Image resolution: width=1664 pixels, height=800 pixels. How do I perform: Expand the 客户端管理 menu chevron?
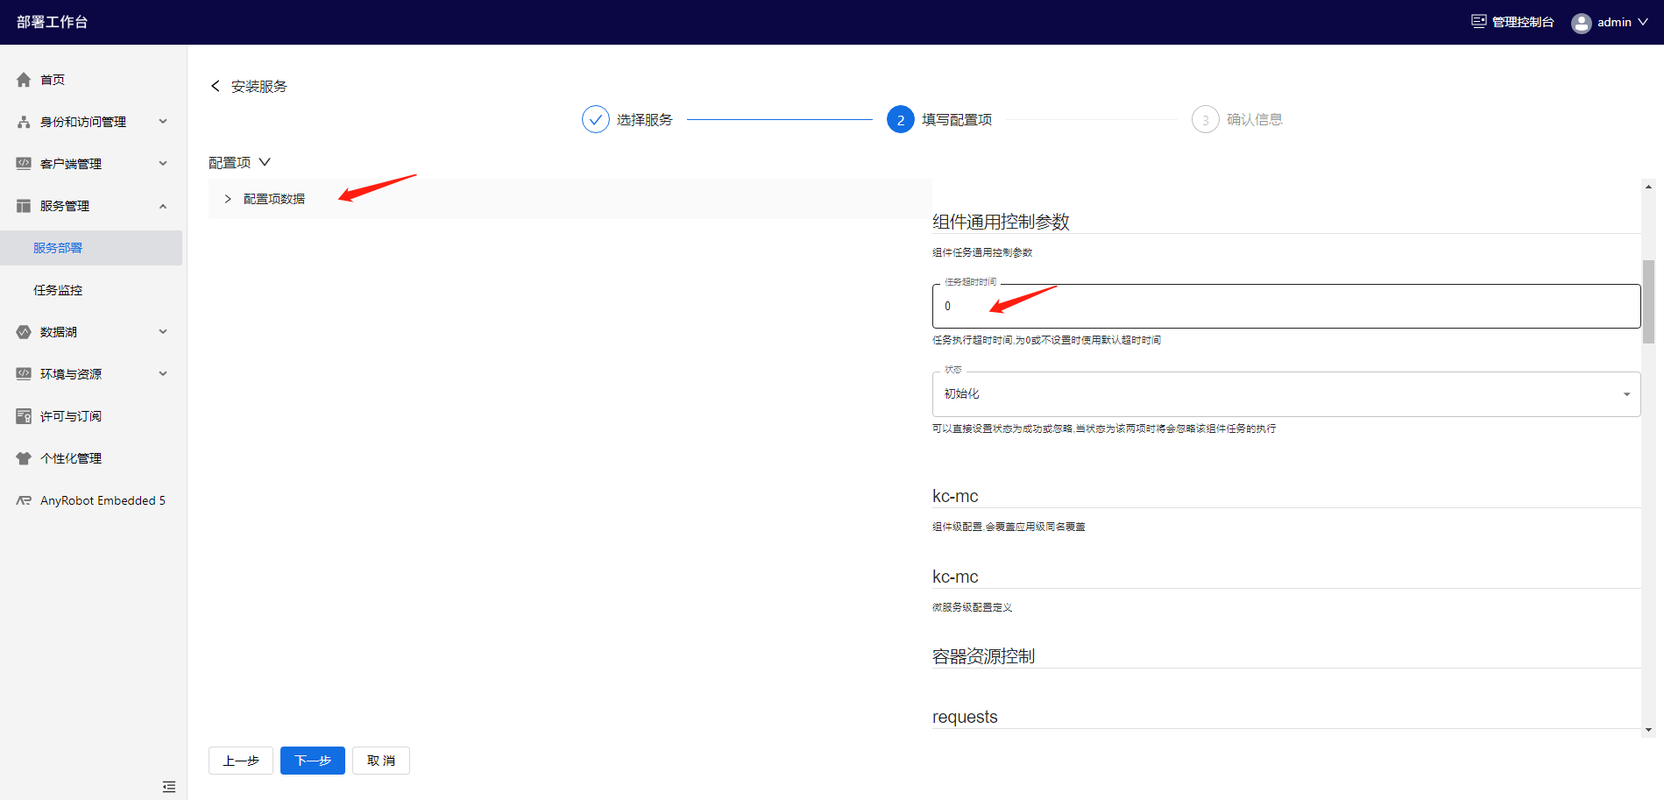pos(163,164)
